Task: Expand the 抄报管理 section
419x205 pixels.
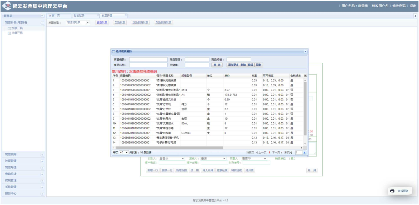Action: [x=42, y=161]
